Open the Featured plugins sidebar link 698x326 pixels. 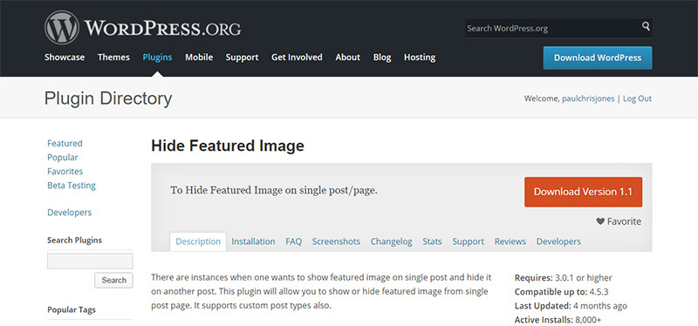pos(65,143)
